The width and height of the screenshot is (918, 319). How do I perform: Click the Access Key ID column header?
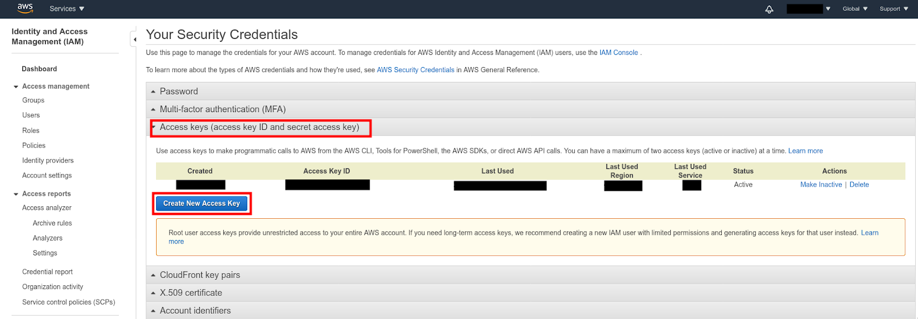coord(326,171)
